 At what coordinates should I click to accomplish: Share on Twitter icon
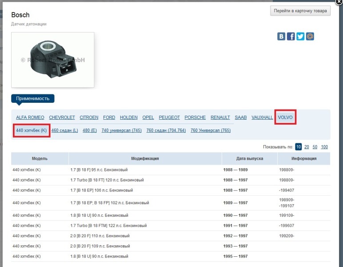(300, 36)
